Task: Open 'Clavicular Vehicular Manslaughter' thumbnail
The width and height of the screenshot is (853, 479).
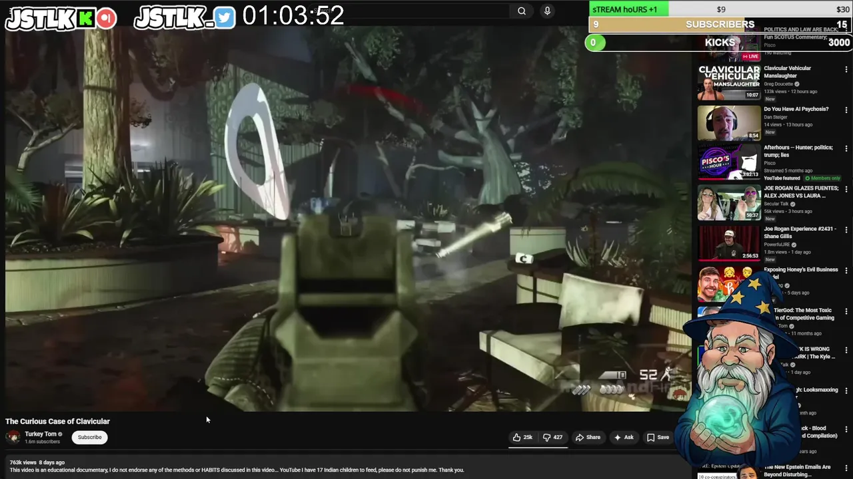Action: pos(729,82)
